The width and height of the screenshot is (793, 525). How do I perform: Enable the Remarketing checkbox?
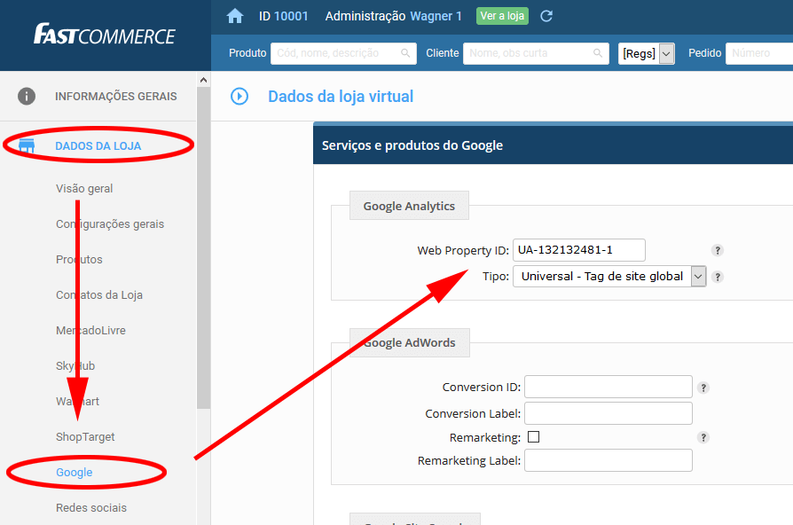[x=534, y=436]
